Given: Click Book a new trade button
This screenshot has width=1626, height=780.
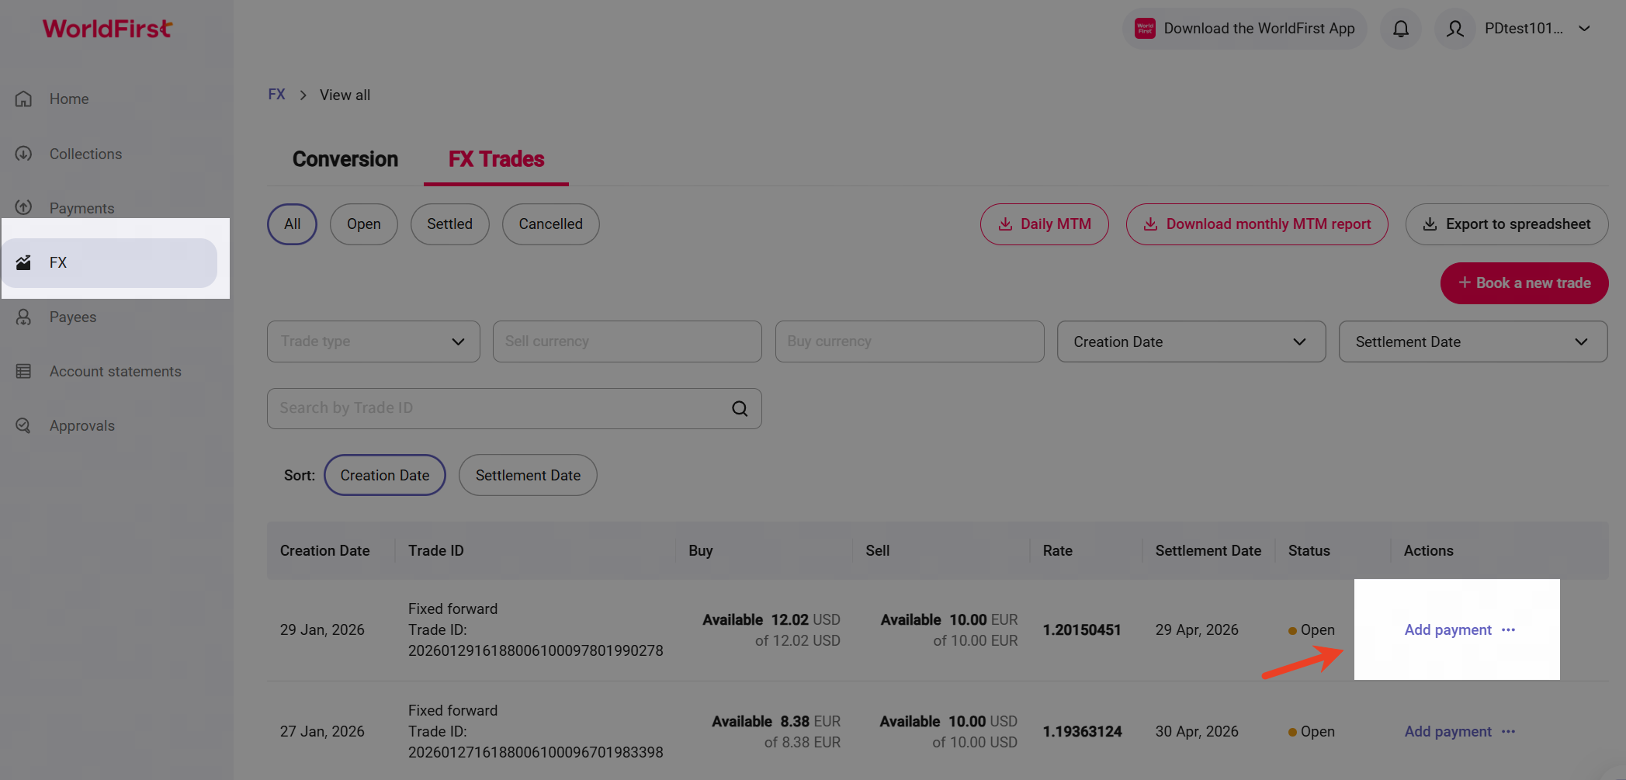Looking at the screenshot, I should click(x=1524, y=283).
